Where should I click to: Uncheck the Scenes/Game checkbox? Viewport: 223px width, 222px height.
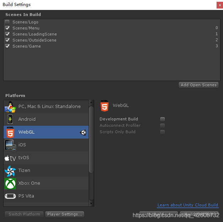click(x=7, y=46)
